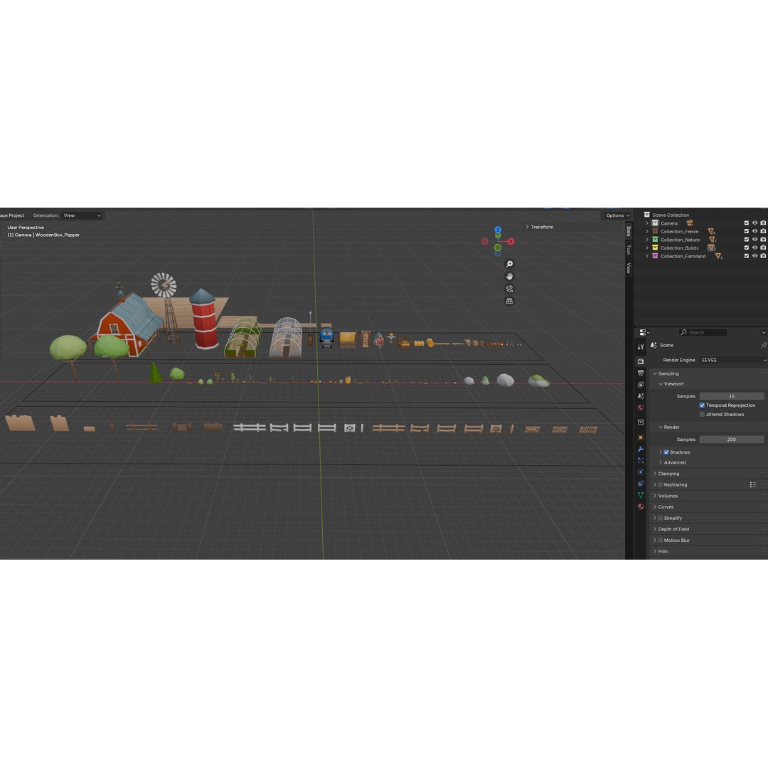Click the Raytracing presets list icon
The width and height of the screenshot is (768, 768).
pyautogui.click(x=753, y=485)
